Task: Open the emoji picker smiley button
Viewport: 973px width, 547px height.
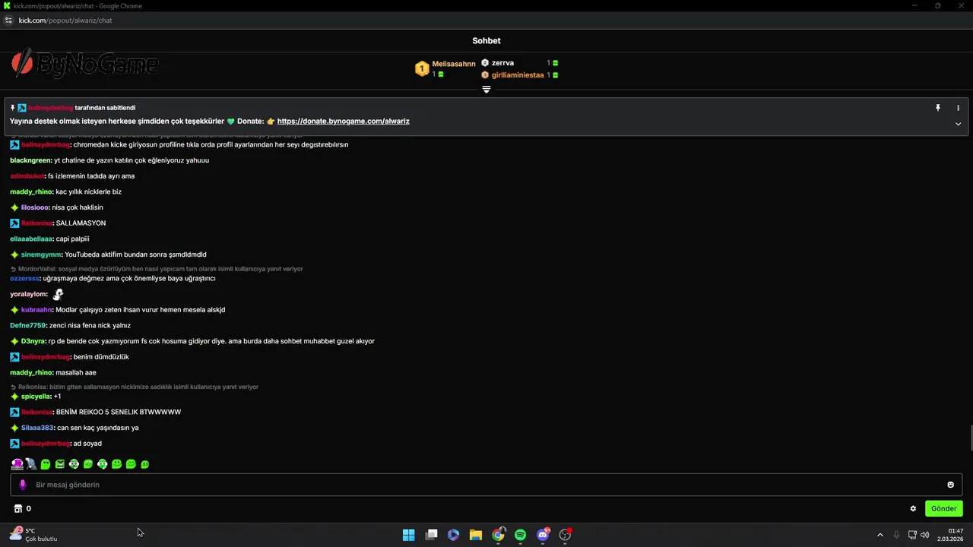Action: point(950,485)
